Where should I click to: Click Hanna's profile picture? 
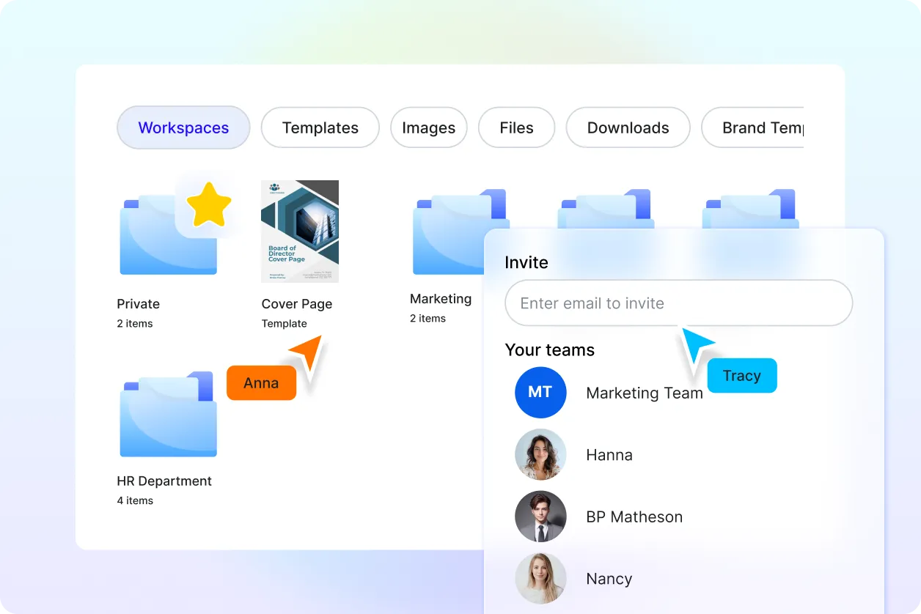click(540, 454)
